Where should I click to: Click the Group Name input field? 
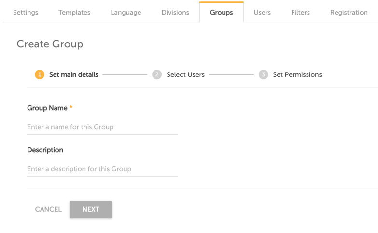tap(102, 127)
